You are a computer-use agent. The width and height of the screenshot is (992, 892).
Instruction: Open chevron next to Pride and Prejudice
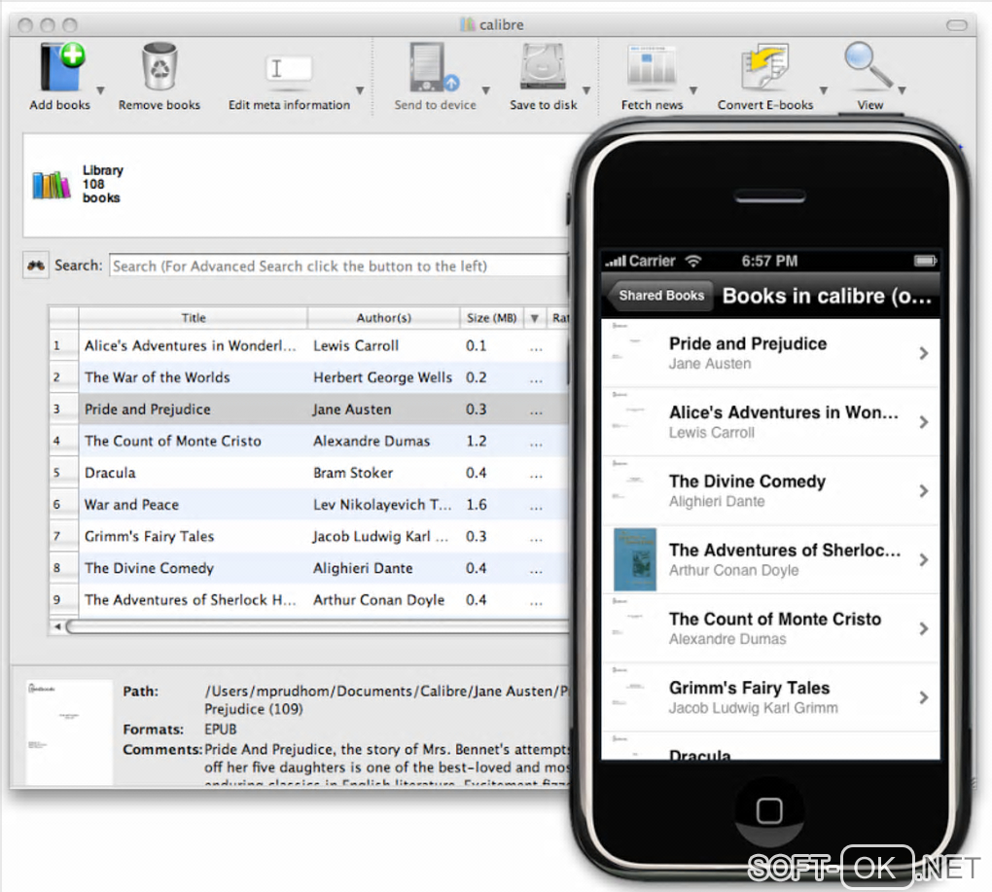coord(924,353)
